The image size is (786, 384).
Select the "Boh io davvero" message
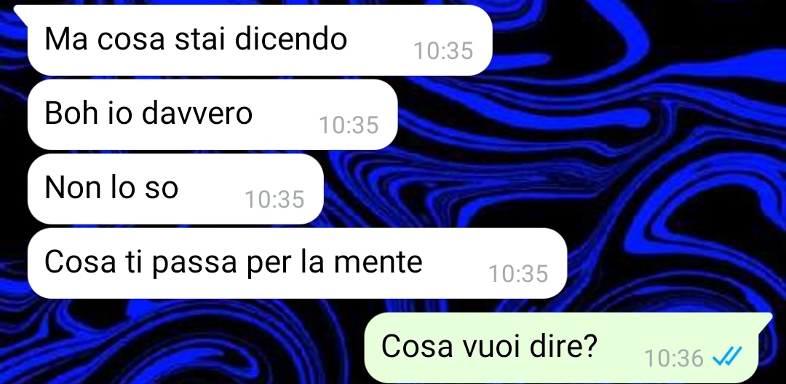click(213, 114)
